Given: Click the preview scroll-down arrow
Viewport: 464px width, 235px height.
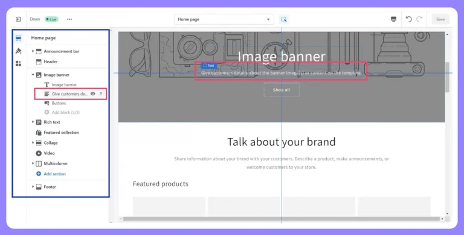Looking at the screenshot, I should (447, 213).
